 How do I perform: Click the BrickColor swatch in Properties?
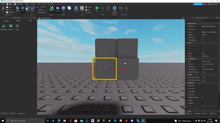(x=203, y=26)
